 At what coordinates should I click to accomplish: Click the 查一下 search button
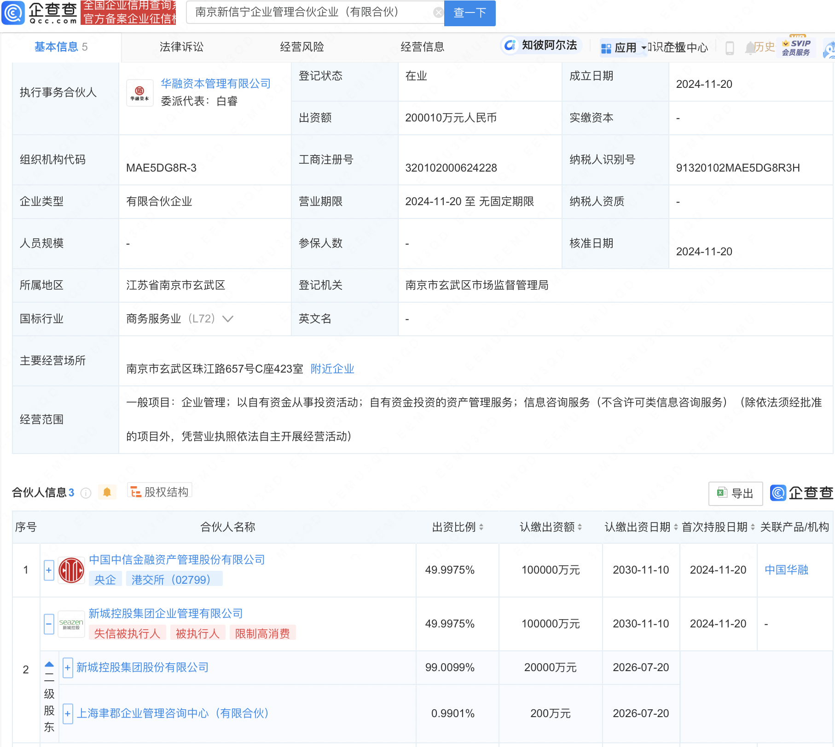[x=470, y=13]
